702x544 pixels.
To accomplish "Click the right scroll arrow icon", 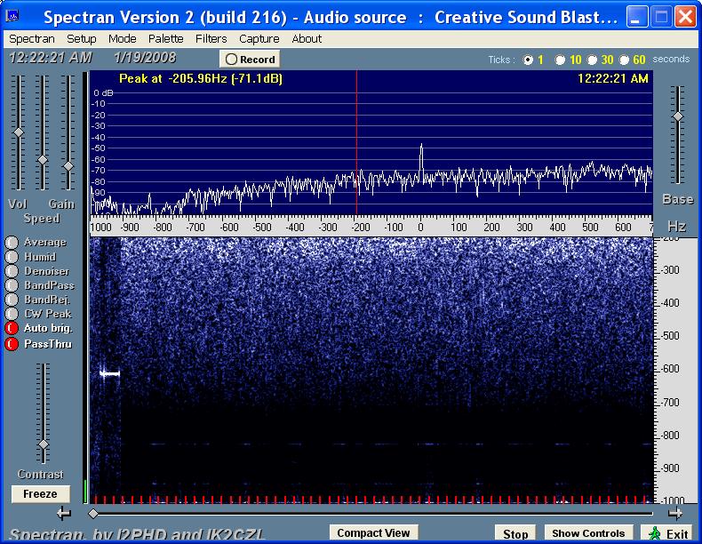I will (675, 513).
